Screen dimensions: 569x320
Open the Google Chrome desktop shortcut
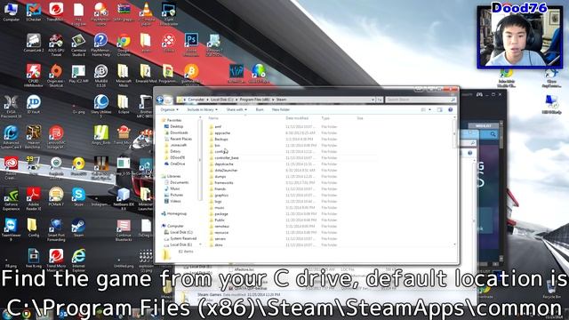pyautogui.click(x=124, y=44)
